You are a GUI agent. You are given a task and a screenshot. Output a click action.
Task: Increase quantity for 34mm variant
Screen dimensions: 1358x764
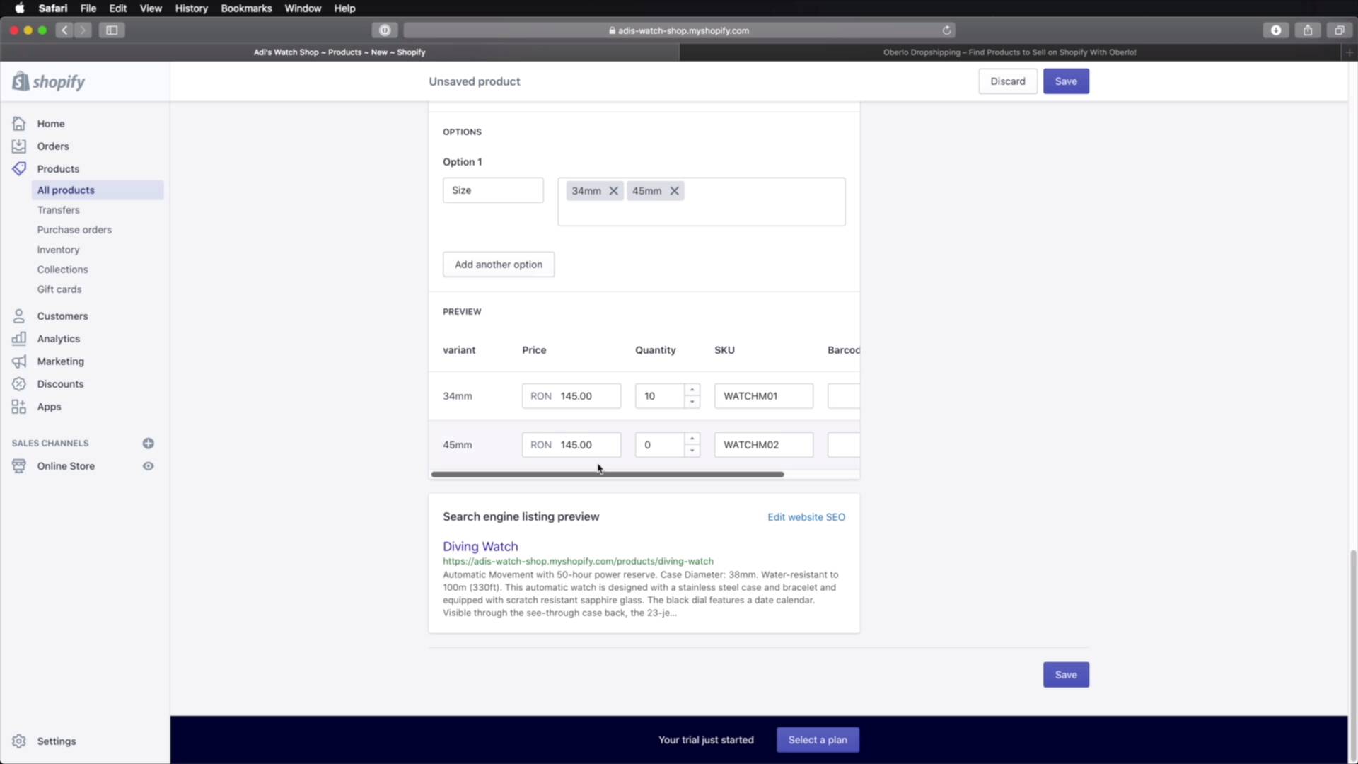click(692, 390)
